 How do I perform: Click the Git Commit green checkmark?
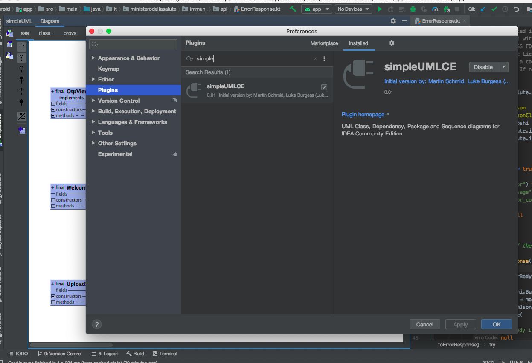[494, 9]
